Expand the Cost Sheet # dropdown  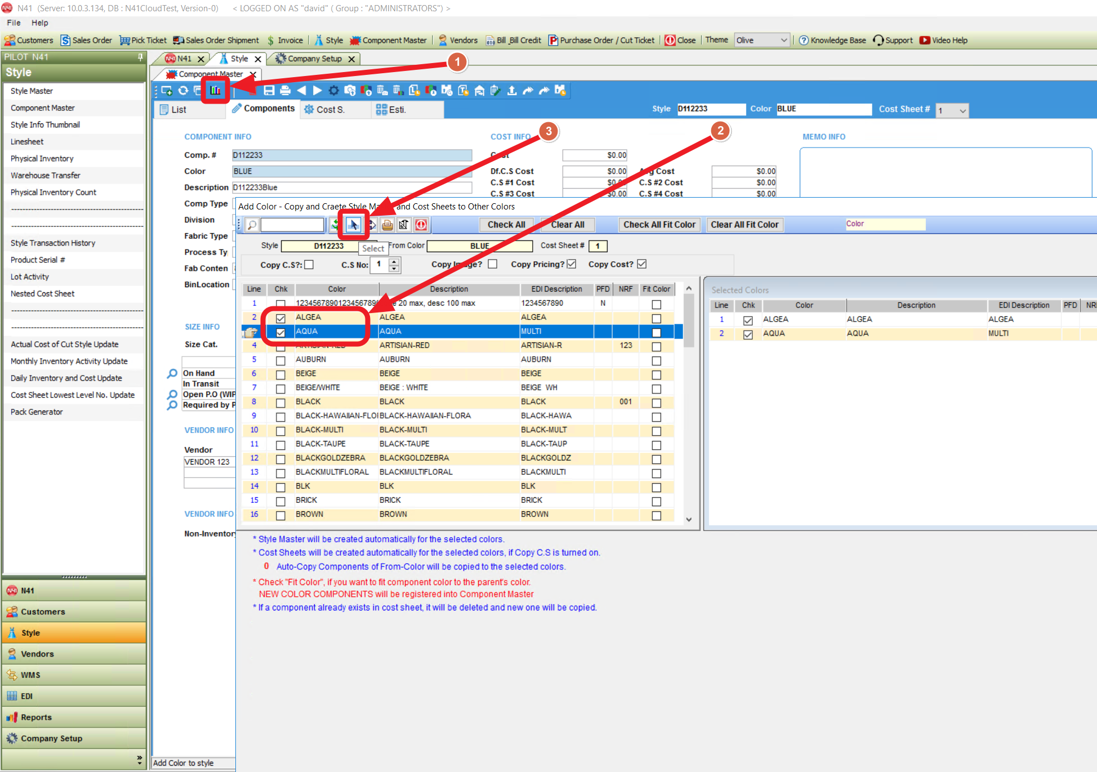(962, 111)
